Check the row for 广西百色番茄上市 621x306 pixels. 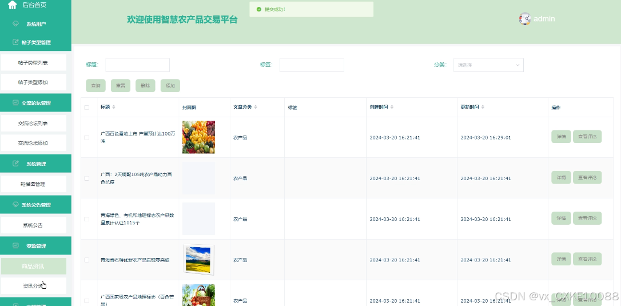[87, 137]
